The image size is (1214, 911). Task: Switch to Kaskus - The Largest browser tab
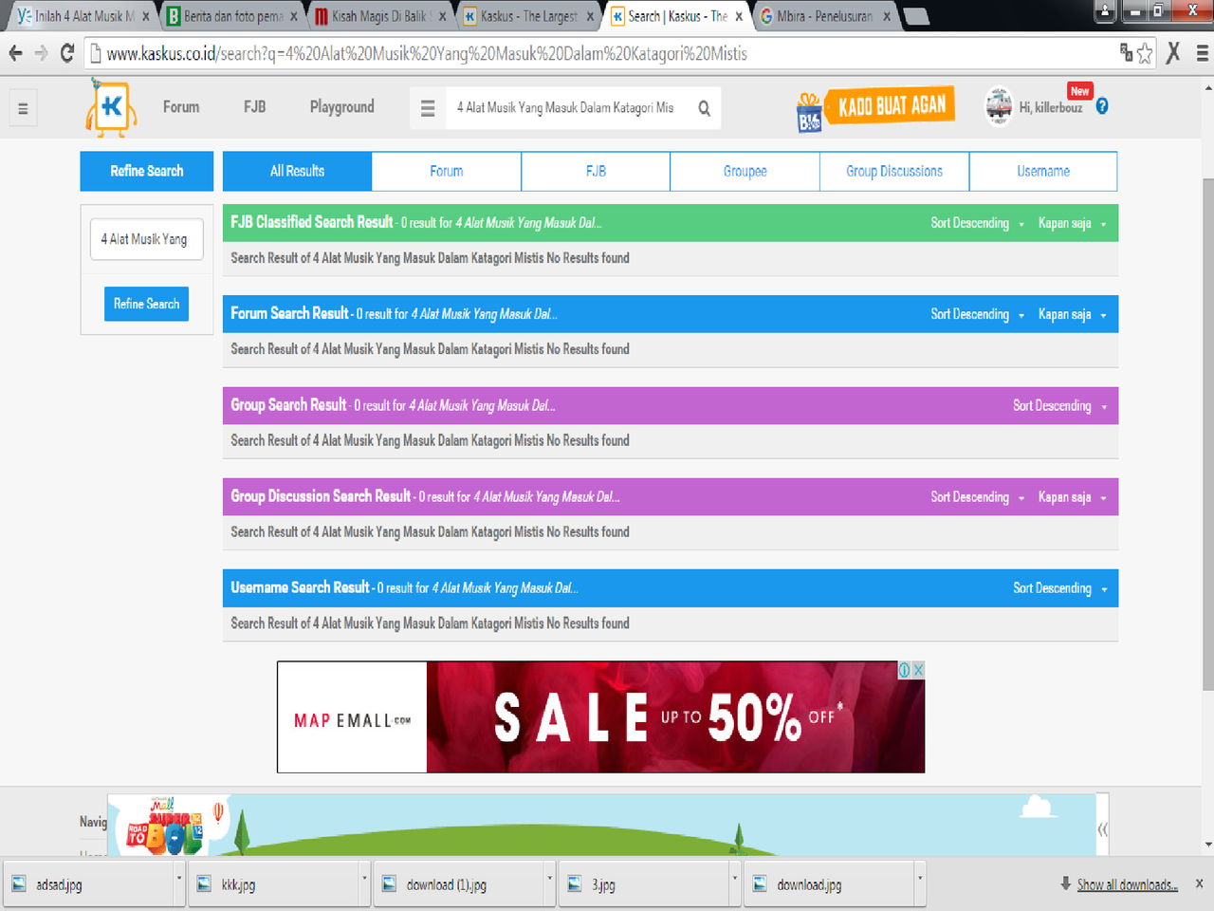[528, 16]
